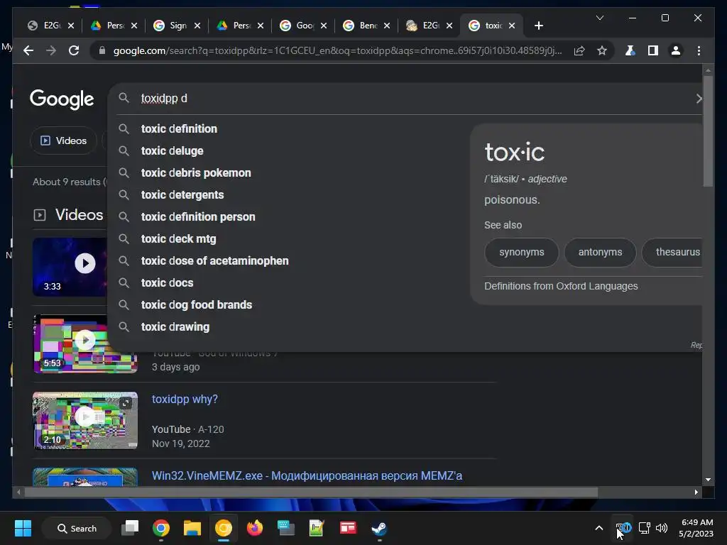Click the horizontal scrollbar thumb

pyautogui.click(x=311, y=492)
